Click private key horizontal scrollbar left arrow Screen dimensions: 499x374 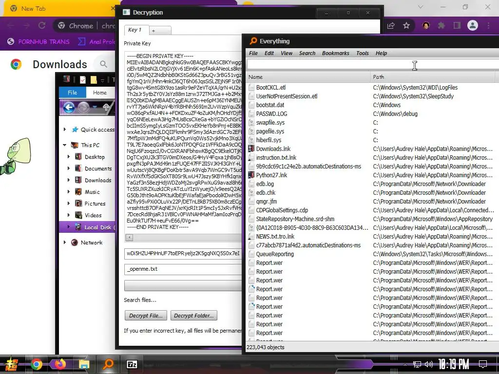129,237
